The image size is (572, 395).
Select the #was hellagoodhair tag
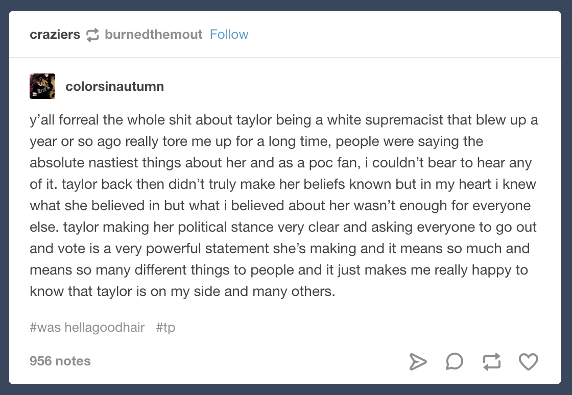pyautogui.click(x=87, y=327)
